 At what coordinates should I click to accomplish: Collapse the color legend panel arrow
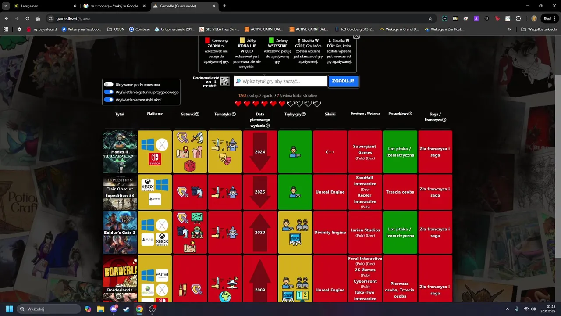click(x=356, y=36)
